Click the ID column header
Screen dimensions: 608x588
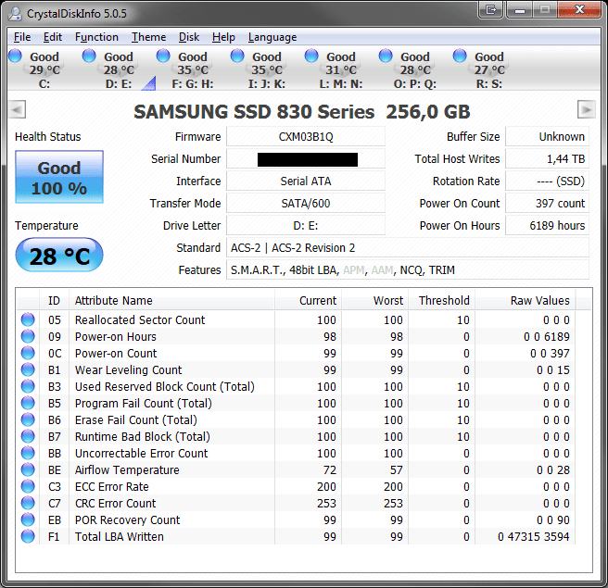tap(55, 301)
